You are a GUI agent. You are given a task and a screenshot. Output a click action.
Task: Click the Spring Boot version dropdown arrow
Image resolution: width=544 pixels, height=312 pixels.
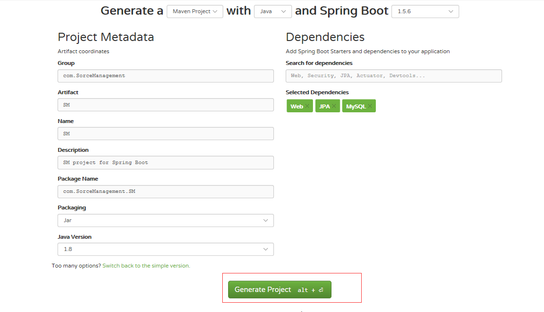(x=451, y=11)
